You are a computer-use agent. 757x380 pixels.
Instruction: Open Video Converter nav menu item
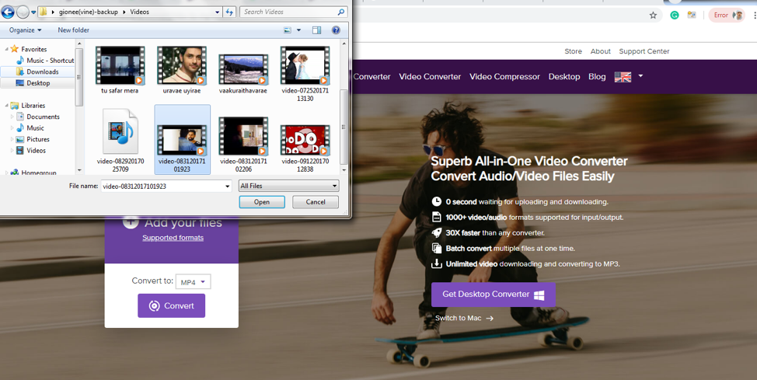(430, 77)
